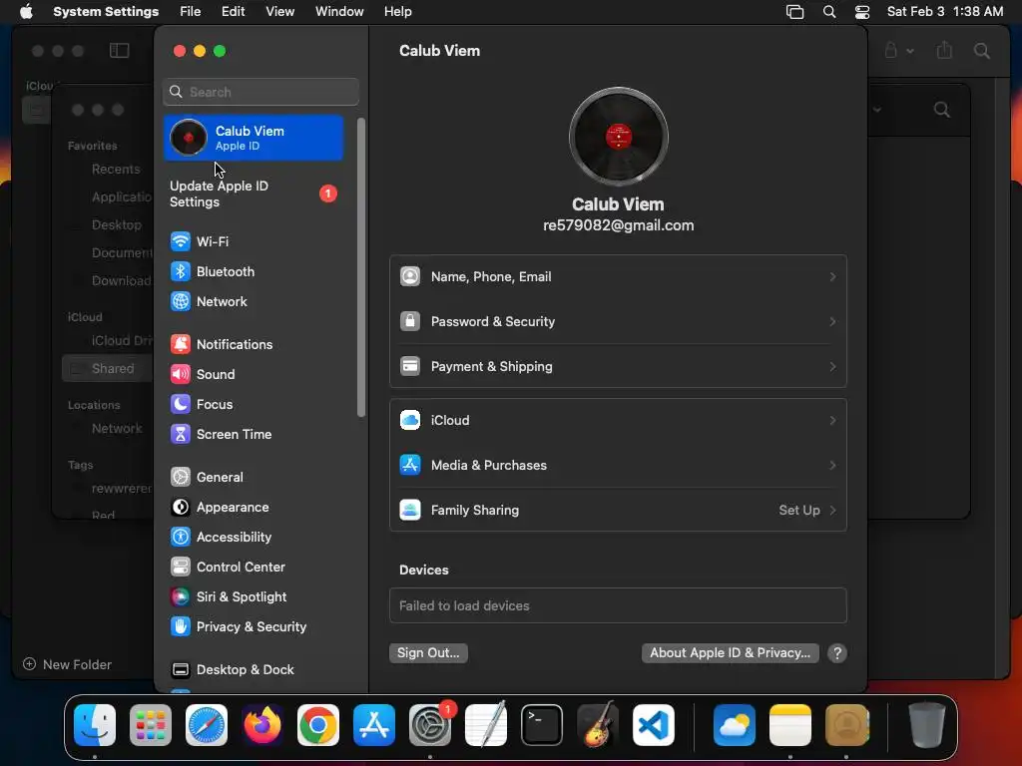Click Finder window share icon
1022x766 pixels.
[944, 50]
